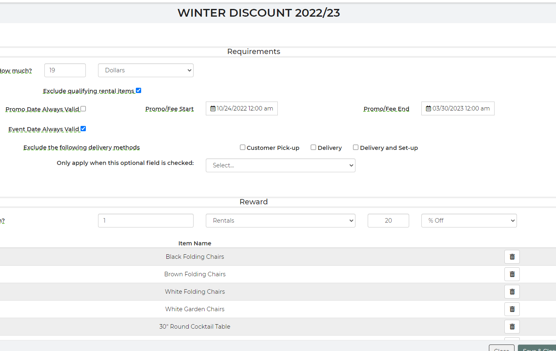Expand the optional field Select... dropdown
The height and width of the screenshot is (351, 556).
tap(280, 165)
